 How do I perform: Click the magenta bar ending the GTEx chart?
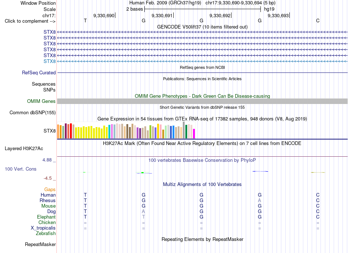194,134
